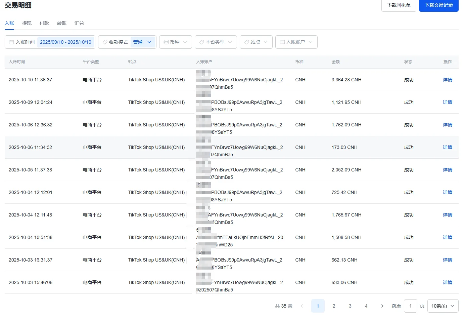
Task: Open 详情 for 2025-10-09 12:04:24 row
Action: coord(448,102)
